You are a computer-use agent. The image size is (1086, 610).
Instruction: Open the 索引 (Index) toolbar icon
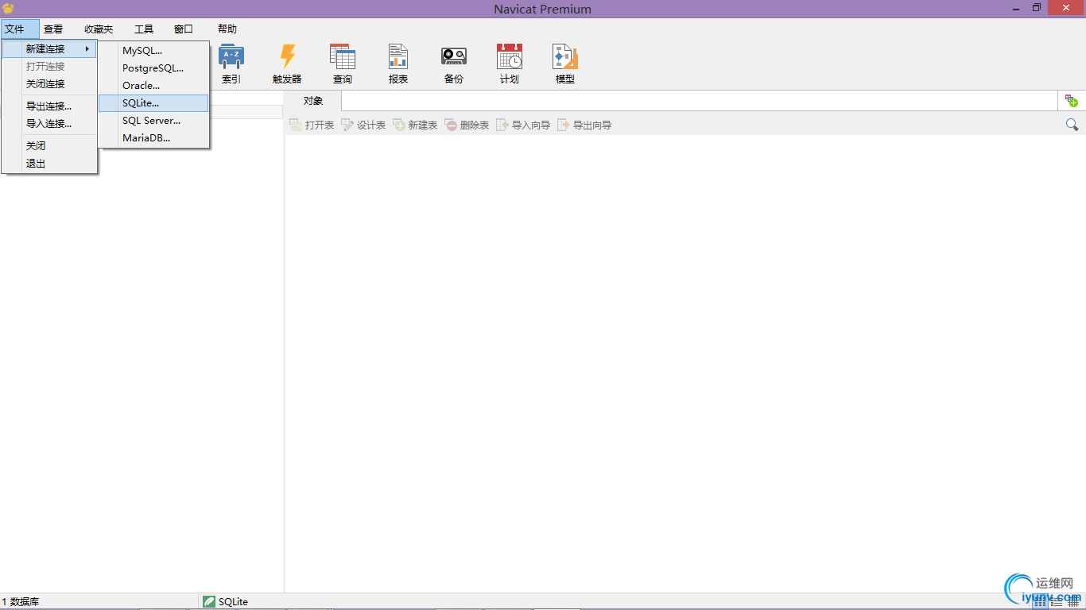[231, 64]
